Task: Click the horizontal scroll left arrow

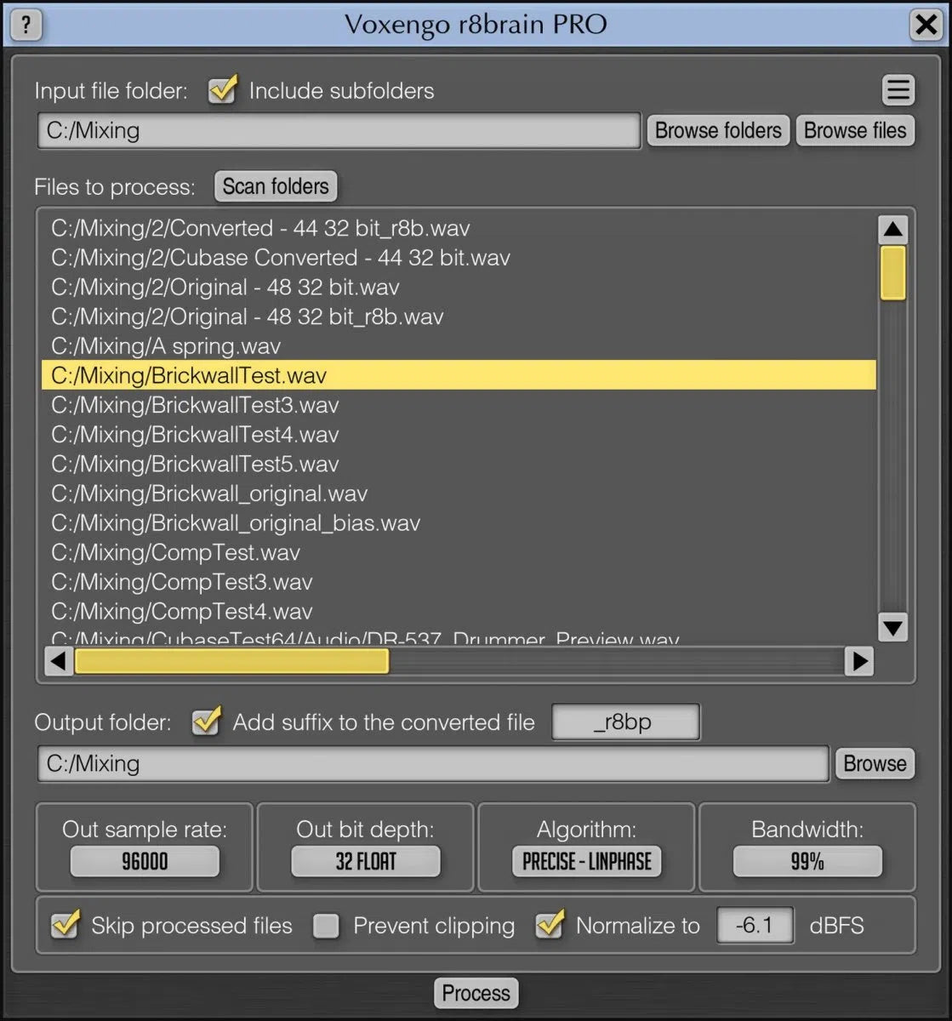Action: [58, 661]
